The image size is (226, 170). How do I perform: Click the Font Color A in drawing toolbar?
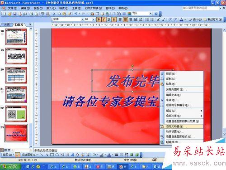coord(109,155)
